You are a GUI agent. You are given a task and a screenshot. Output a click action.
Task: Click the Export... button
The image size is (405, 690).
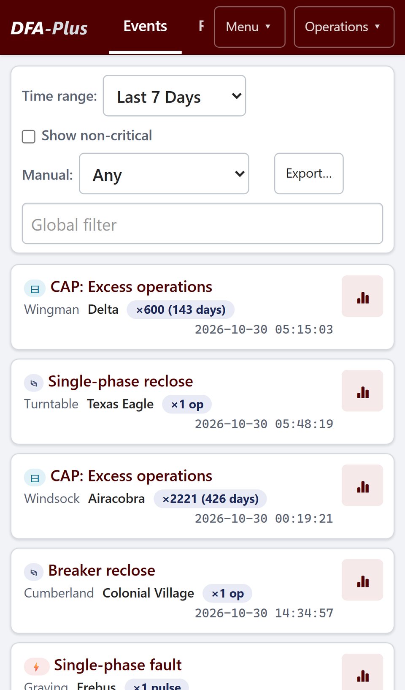click(309, 174)
